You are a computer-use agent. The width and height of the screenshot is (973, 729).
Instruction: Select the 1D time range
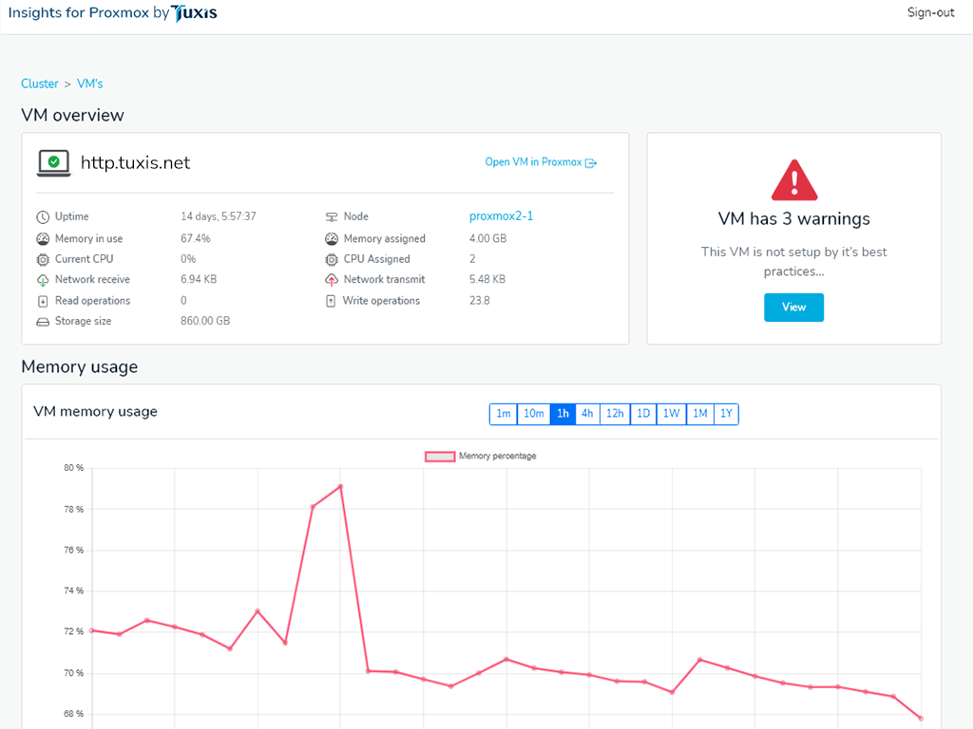pyautogui.click(x=643, y=414)
